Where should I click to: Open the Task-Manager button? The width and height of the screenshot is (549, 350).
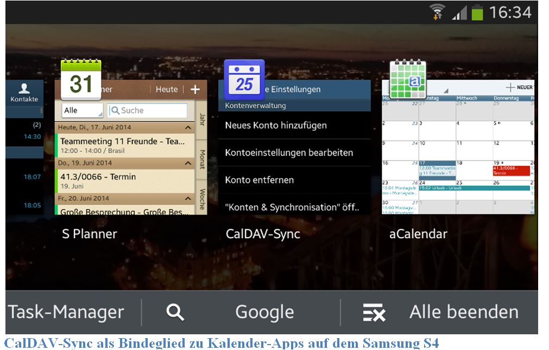pos(66,312)
